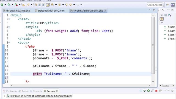
Task: Collapse the body tag fold on line 8
Action: click(9, 42)
